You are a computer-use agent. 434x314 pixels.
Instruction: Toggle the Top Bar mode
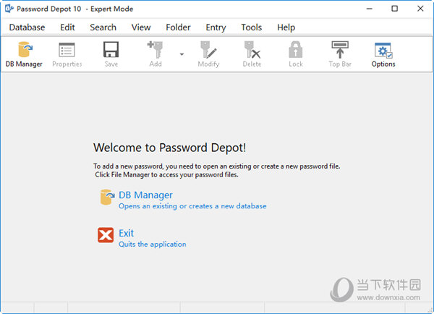click(x=339, y=54)
